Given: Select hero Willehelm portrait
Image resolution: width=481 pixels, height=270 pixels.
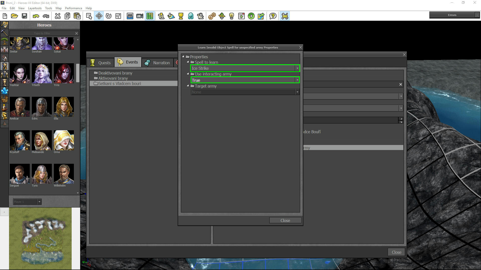Looking at the screenshot, I should 64,174.
